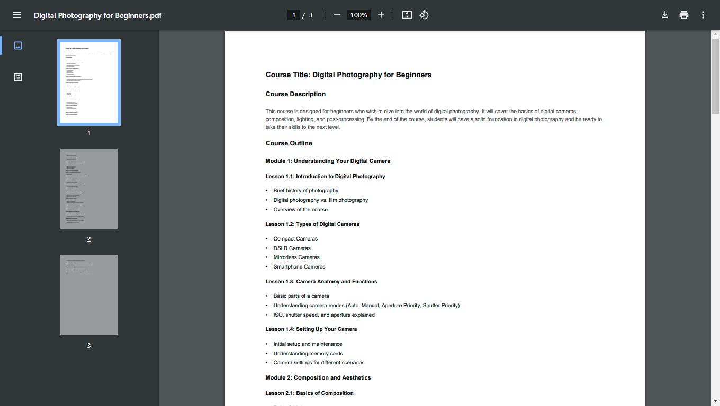This screenshot has width=720, height=406.
Task: Click the vertical scrollbar thumb
Action: [x=715, y=77]
